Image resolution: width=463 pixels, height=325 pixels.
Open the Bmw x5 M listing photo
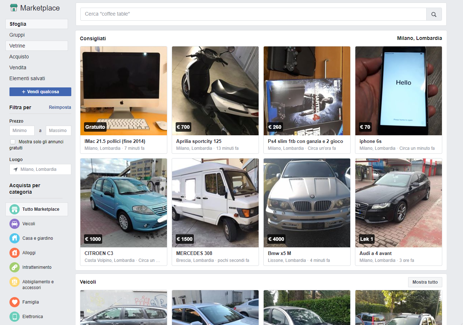[x=307, y=203]
